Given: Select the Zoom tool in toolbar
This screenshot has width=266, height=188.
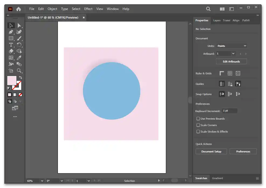Looking at the screenshot, I should (x=19, y=71).
